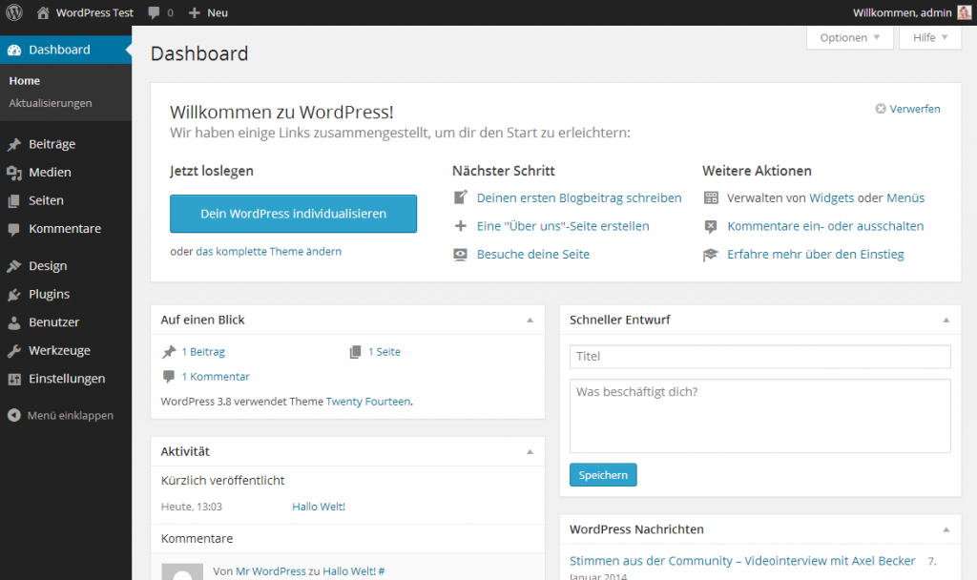Viewport: 977px width, 580px height.
Task: Open Einstellungen using the gear icon
Action: (14, 378)
